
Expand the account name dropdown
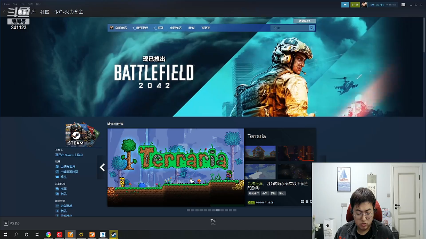[382, 5]
